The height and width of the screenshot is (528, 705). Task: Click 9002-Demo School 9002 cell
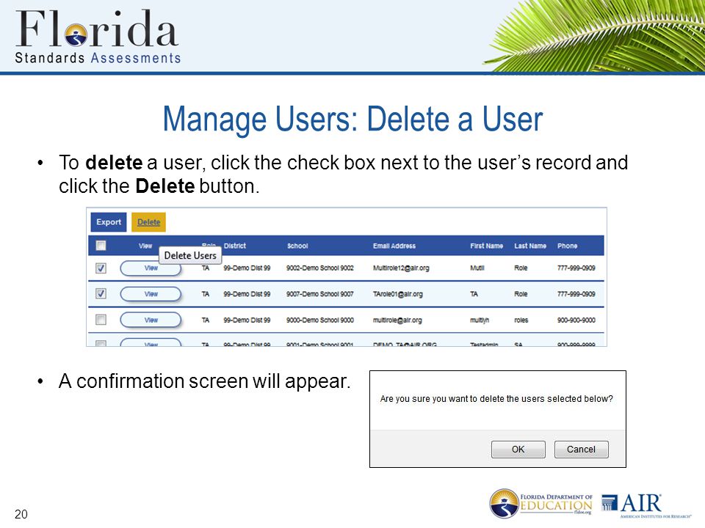click(320, 268)
